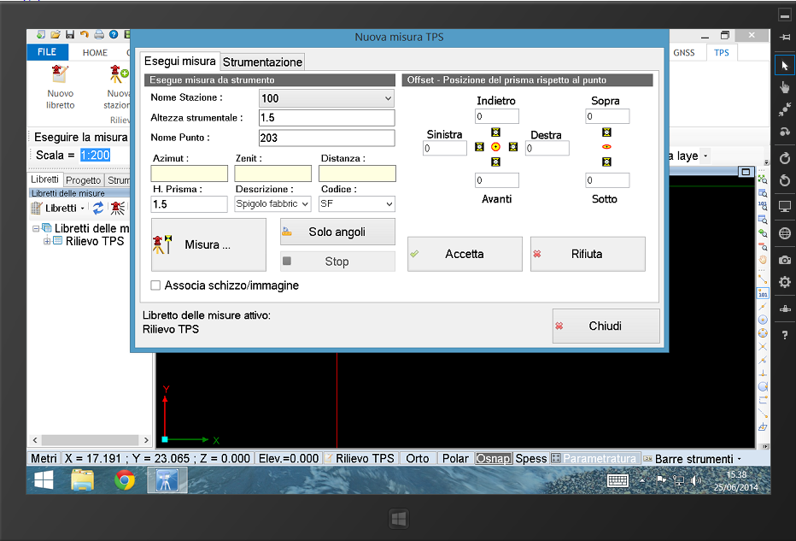Toggle Polar mode in status bar
Viewport: 796px width, 541px height.
click(x=455, y=459)
